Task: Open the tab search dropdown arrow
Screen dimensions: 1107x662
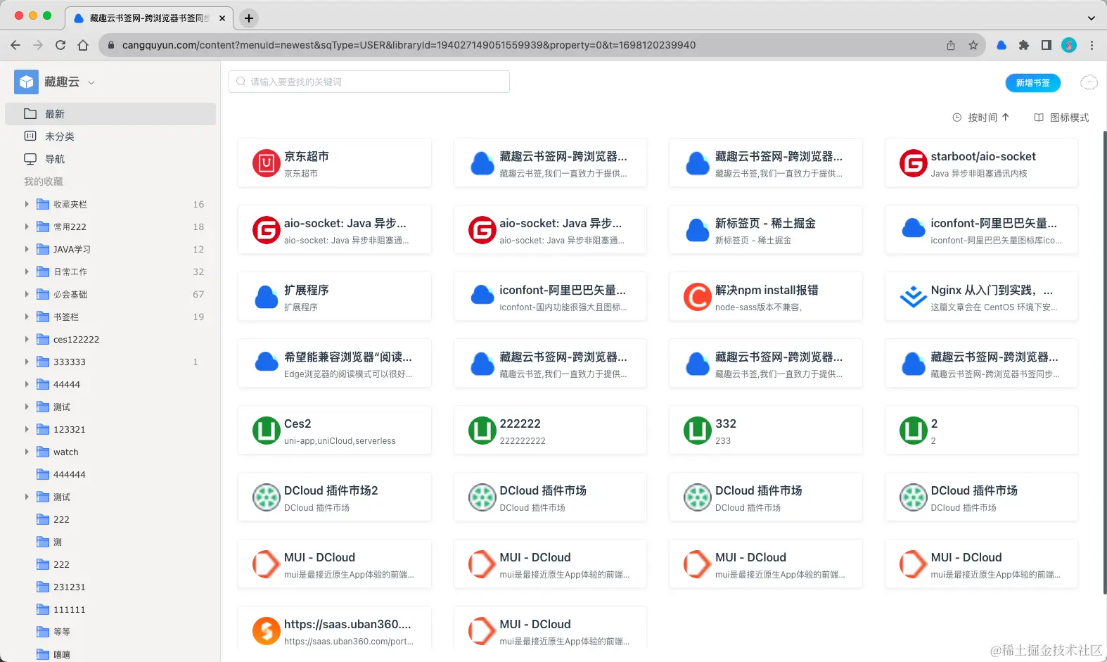Action: point(1092,18)
